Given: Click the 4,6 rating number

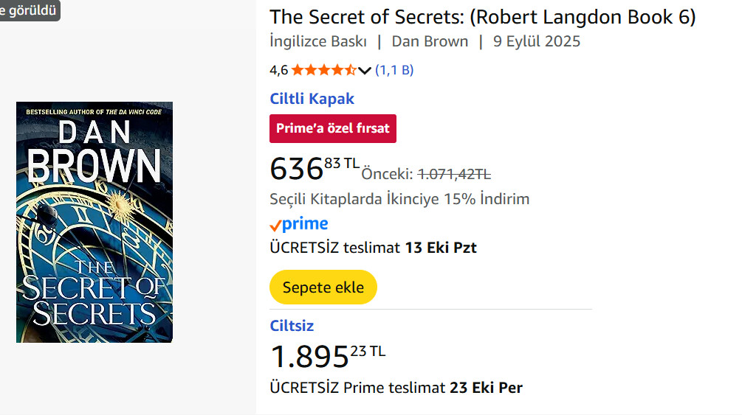Looking at the screenshot, I should 278,70.
